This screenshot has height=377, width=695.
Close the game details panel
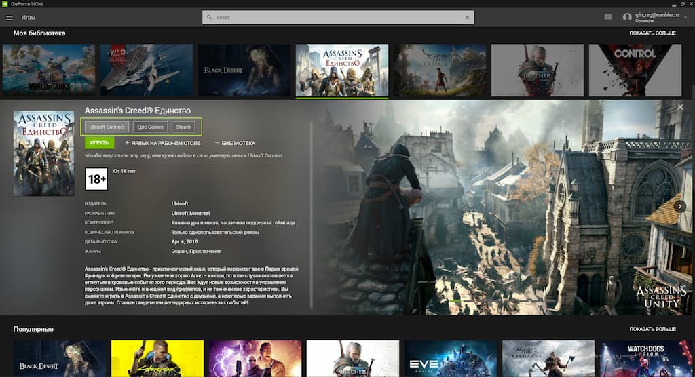(680, 107)
